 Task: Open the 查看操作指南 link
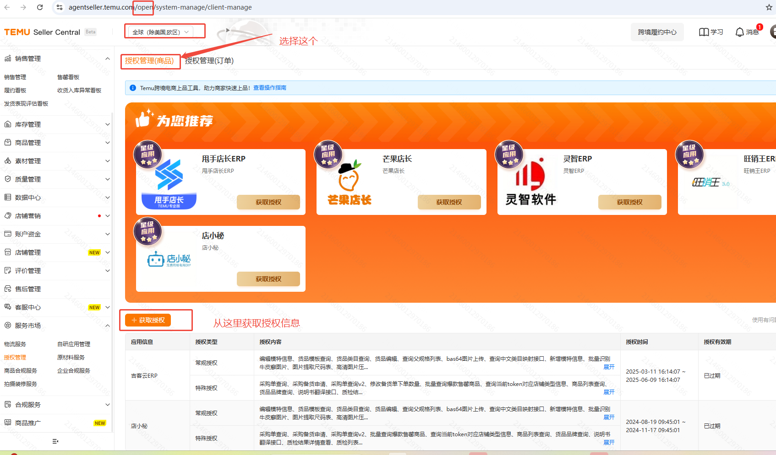(269, 88)
